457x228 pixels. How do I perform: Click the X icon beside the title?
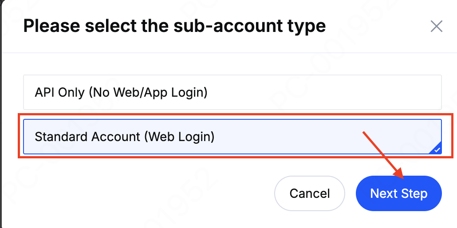pos(437,27)
